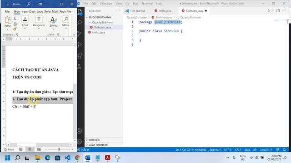Open the Insert tab in Word
Viewport: 291px width, 163px height.
25,11
